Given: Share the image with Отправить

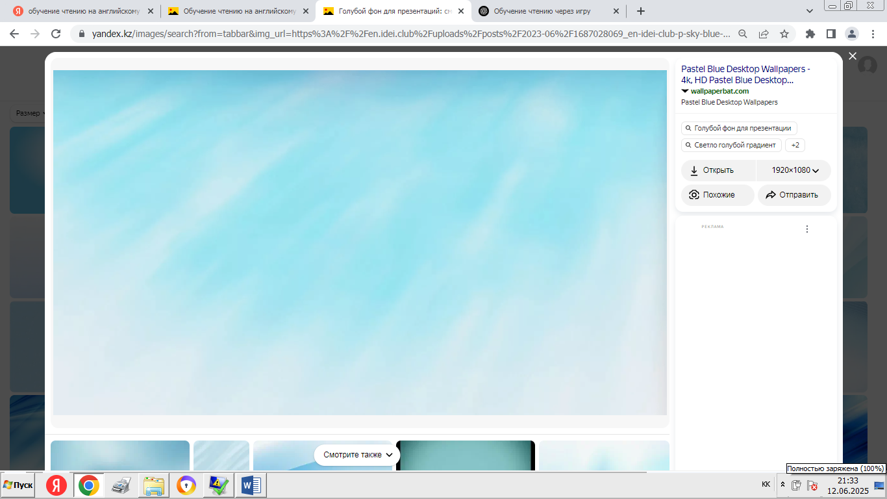Looking at the screenshot, I should pos(794,195).
